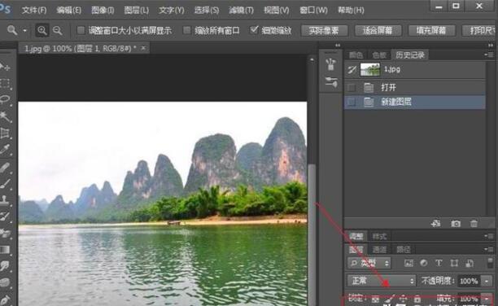
Task: Select the Brush tool in toolbox
Action: point(5,183)
